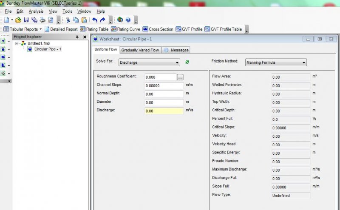Click the yellow Discharge field
This screenshot has height=210, width=340.
tap(164, 111)
